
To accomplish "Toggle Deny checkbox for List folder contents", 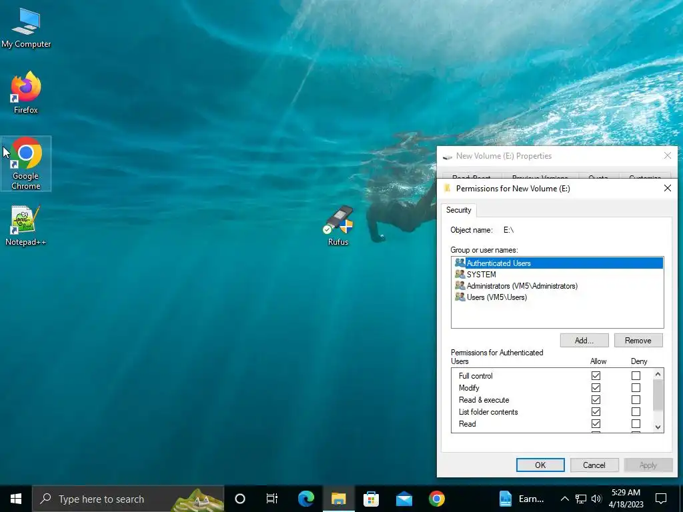I will click(x=636, y=411).
